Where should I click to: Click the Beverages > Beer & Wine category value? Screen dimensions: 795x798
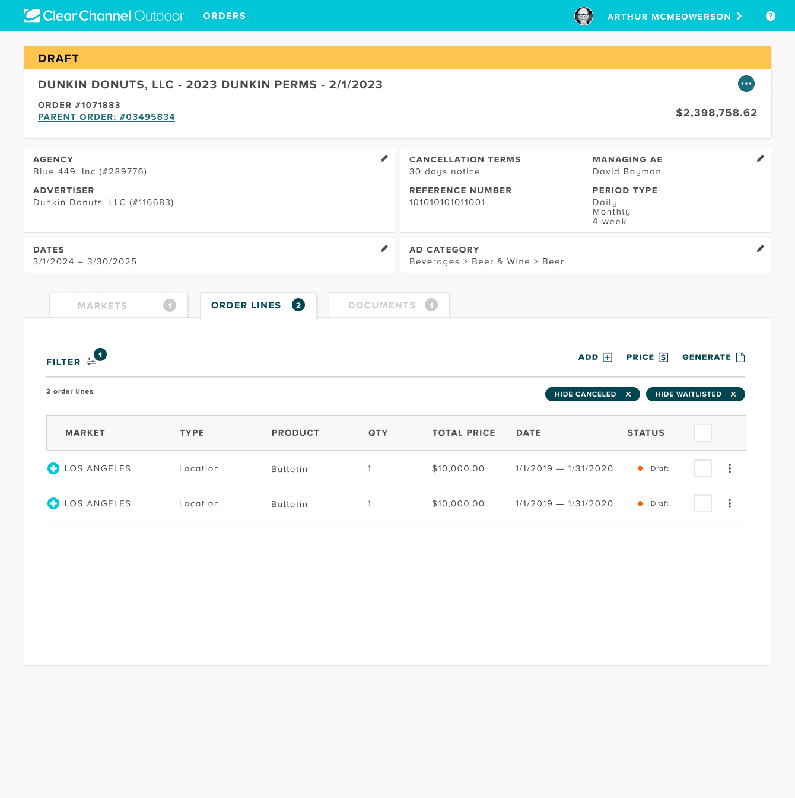(486, 261)
